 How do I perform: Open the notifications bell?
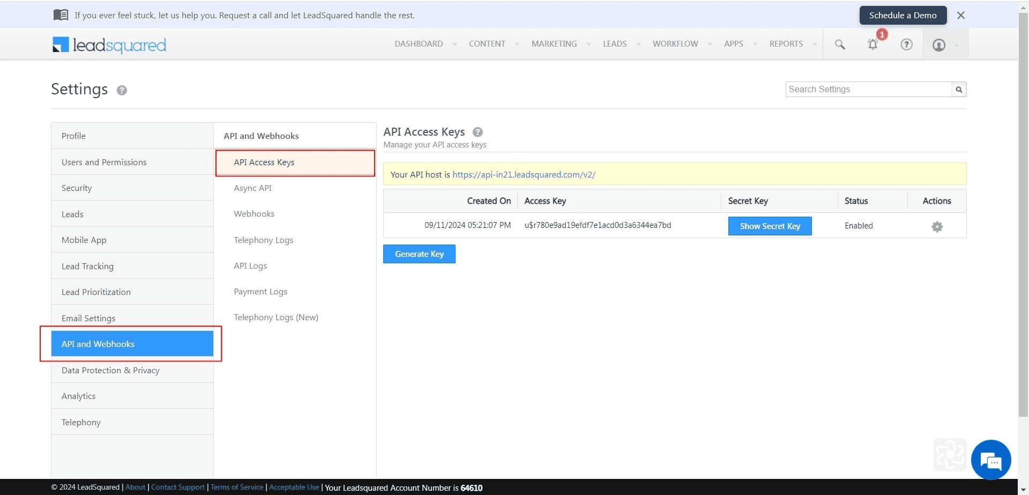pyautogui.click(x=873, y=45)
